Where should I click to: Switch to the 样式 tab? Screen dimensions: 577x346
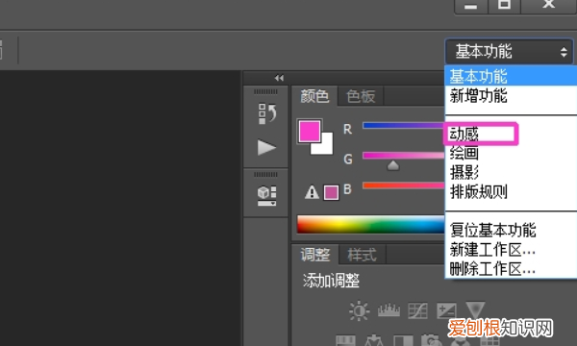pos(363,255)
